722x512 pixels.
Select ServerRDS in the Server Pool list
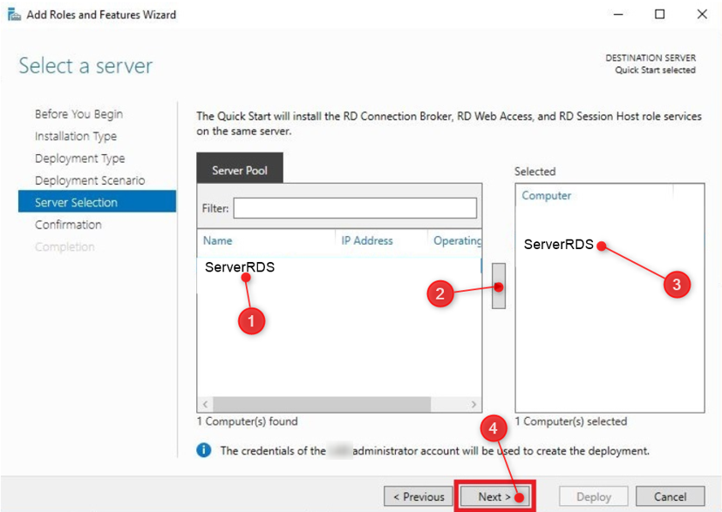(239, 267)
